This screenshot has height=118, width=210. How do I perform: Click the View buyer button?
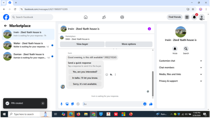tap(82, 44)
